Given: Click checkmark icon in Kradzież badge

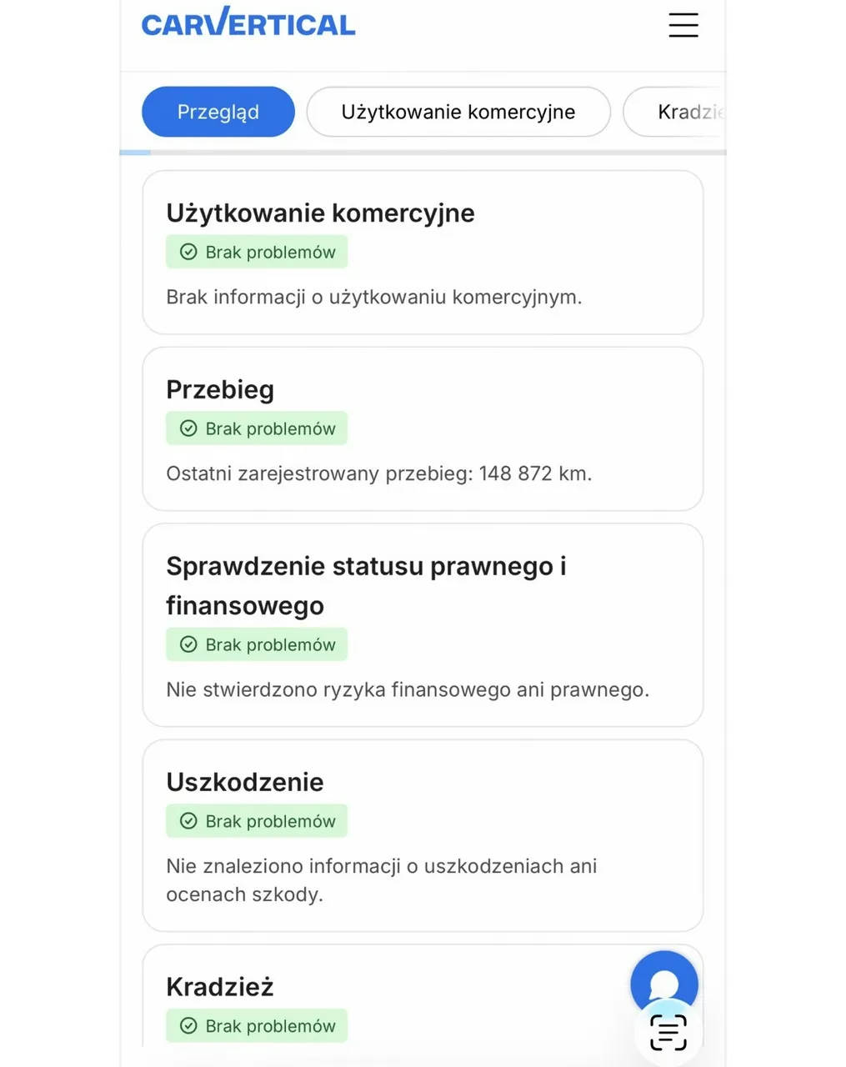Looking at the screenshot, I should point(189,1026).
